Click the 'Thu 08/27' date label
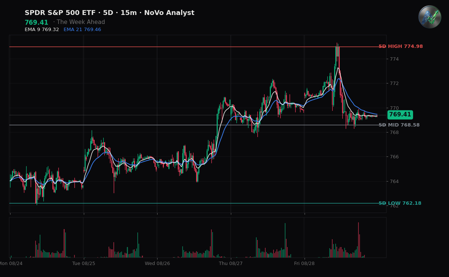The height and width of the screenshot is (277, 449). [x=231, y=264]
